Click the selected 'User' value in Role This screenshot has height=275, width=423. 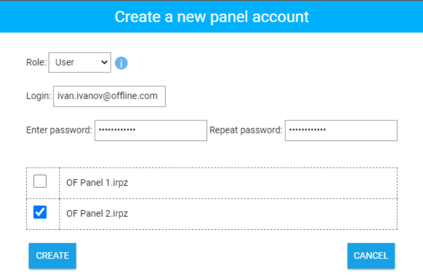click(x=65, y=63)
